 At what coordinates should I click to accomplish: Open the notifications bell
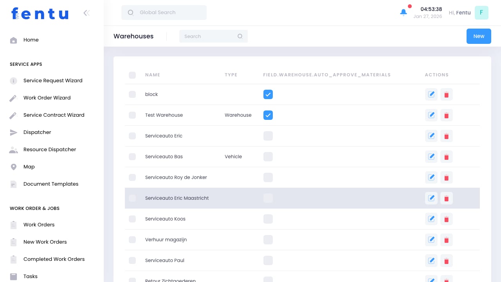[x=404, y=13]
